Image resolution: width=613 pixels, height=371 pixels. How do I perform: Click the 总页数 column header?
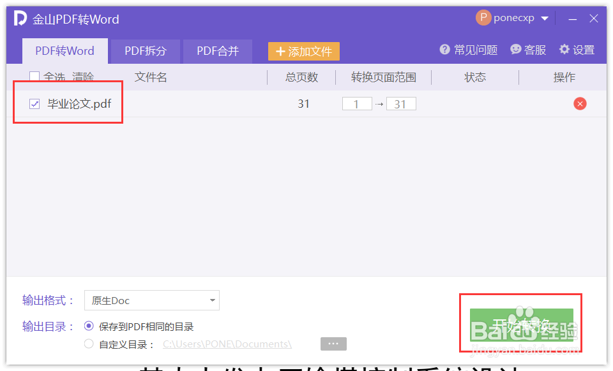pyautogui.click(x=301, y=77)
